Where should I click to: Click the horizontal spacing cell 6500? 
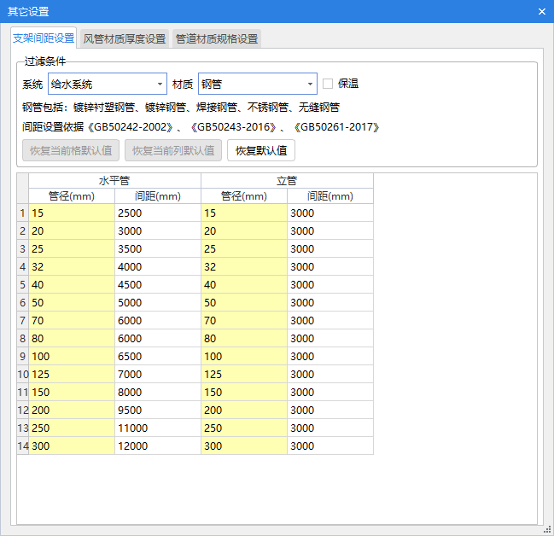pos(157,356)
